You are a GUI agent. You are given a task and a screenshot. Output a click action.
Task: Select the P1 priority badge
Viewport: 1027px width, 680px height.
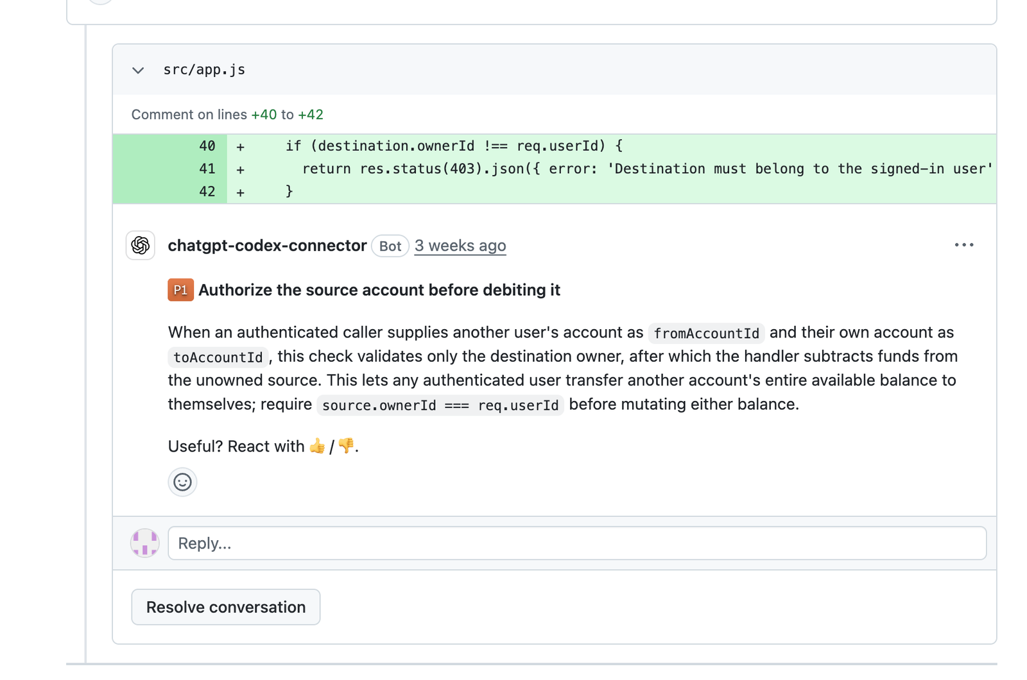pos(180,290)
